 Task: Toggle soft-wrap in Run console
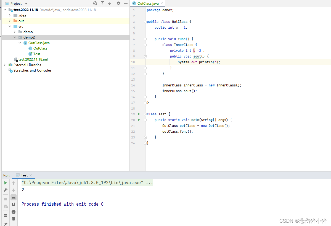tap(14, 197)
